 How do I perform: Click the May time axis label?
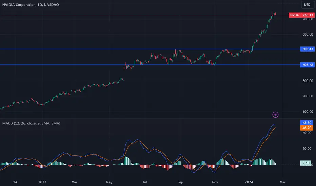click(109, 182)
